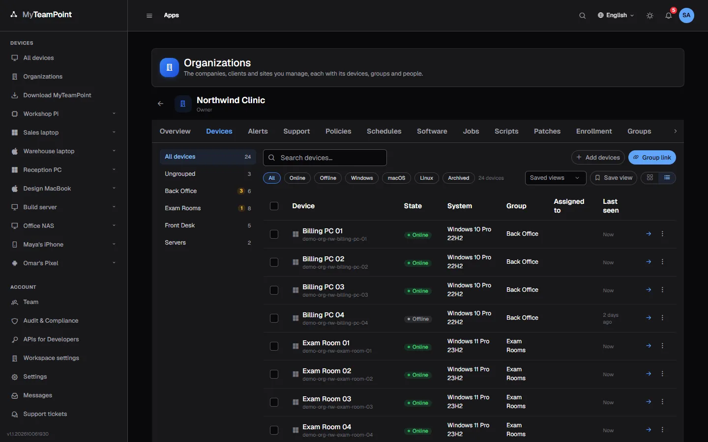
Task: Select the Exam Room 02 checkbox
Action: click(274, 374)
